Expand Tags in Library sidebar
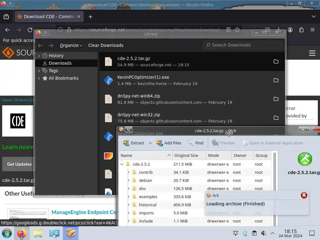The height and width of the screenshot is (240, 320). [x=39, y=71]
